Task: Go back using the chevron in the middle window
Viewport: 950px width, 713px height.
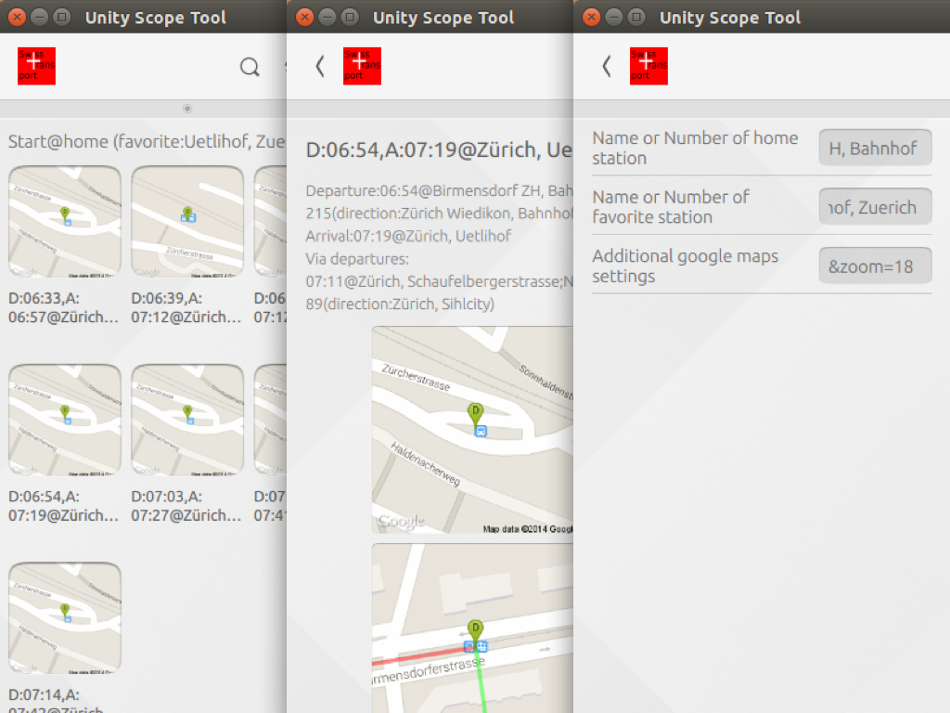Action: (320, 66)
